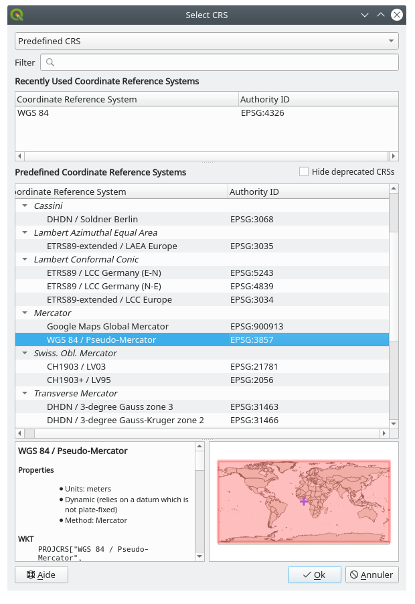Confirm selection with Ok button
Screen dimensions: 415x604
pyautogui.click(x=314, y=575)
